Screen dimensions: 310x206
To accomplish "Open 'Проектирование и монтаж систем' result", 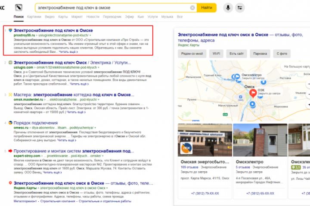I will coord(74,151).
